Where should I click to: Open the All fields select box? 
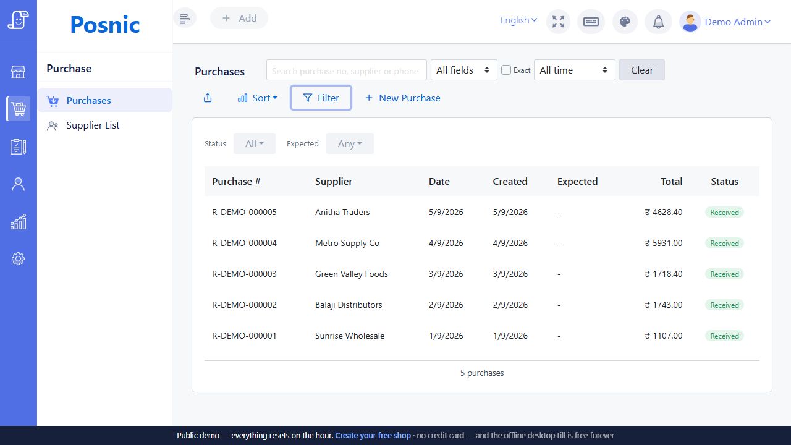click(x=464, y=70)
